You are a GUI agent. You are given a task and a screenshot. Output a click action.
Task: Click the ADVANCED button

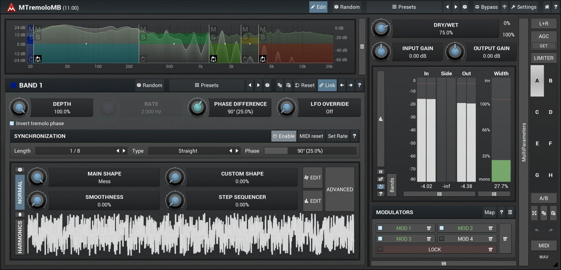point(339,189)
